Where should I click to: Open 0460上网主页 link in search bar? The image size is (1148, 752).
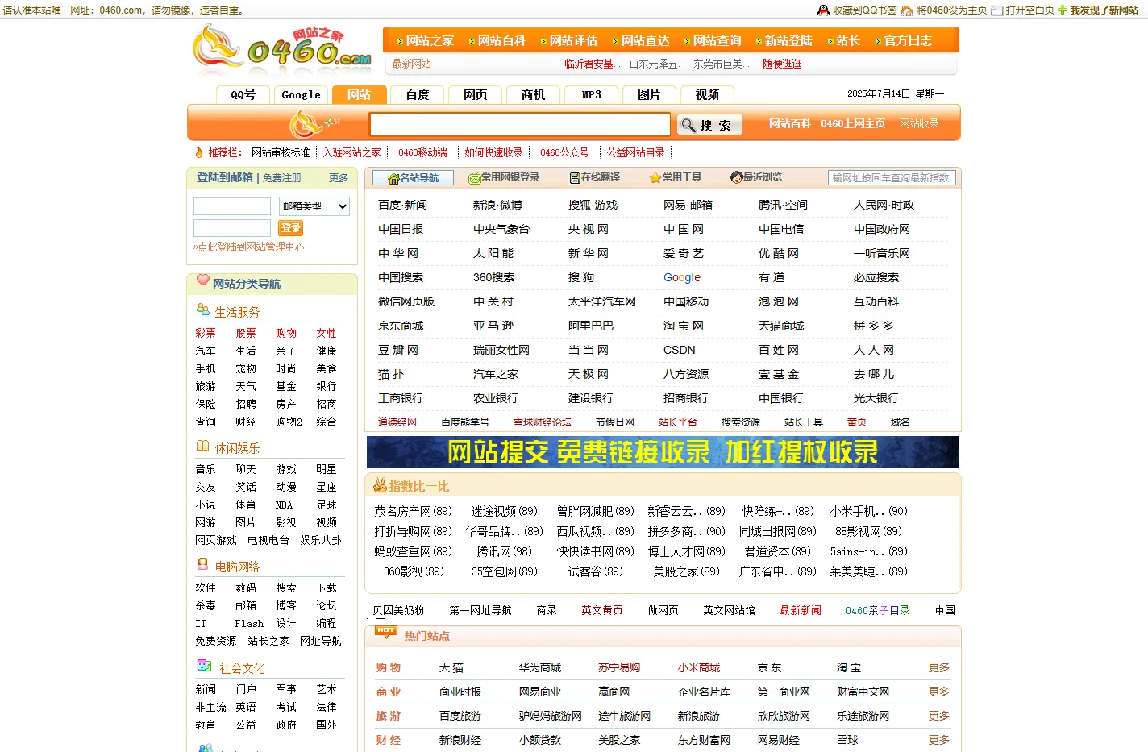point(853,123)
